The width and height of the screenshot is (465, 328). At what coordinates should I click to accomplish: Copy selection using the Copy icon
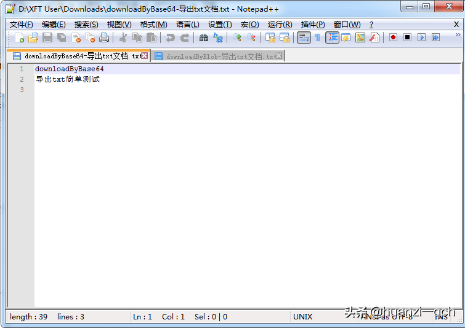[x=137, y=37]
